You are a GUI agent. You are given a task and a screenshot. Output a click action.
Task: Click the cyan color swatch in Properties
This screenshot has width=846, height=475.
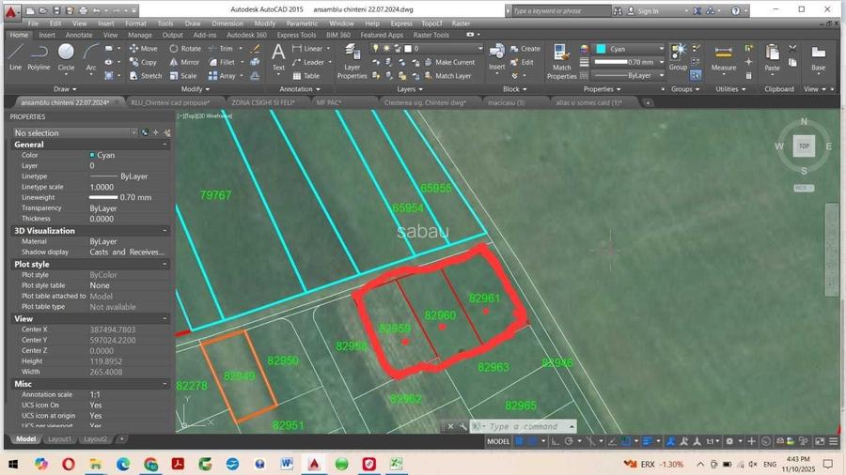92,155
